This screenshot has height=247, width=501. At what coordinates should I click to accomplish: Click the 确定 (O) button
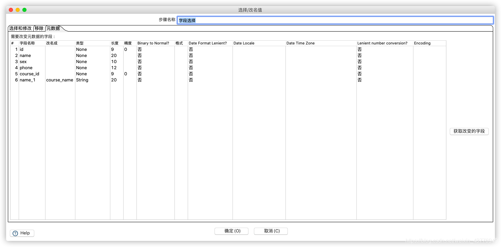pyautogui.click(x=231, y=231)
